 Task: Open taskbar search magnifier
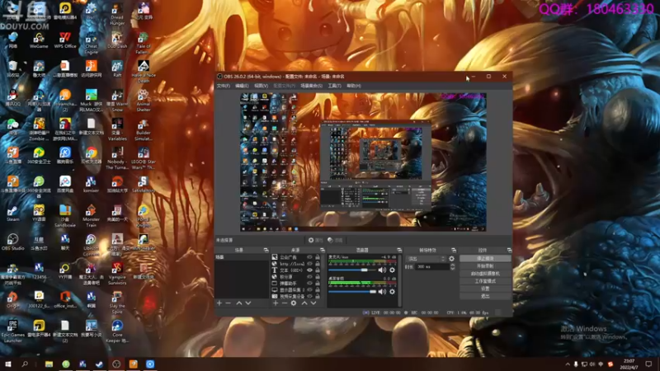pos(25,364)
